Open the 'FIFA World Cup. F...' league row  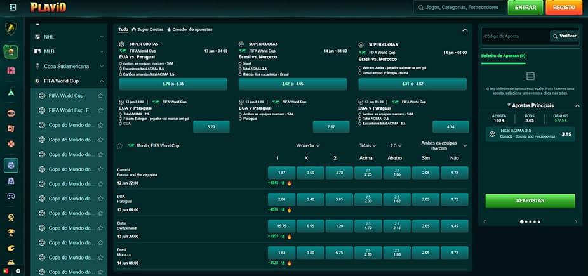point(69,110)
